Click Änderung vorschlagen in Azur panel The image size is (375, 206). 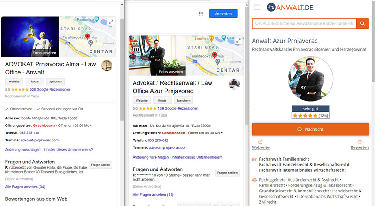coord(150,157)
